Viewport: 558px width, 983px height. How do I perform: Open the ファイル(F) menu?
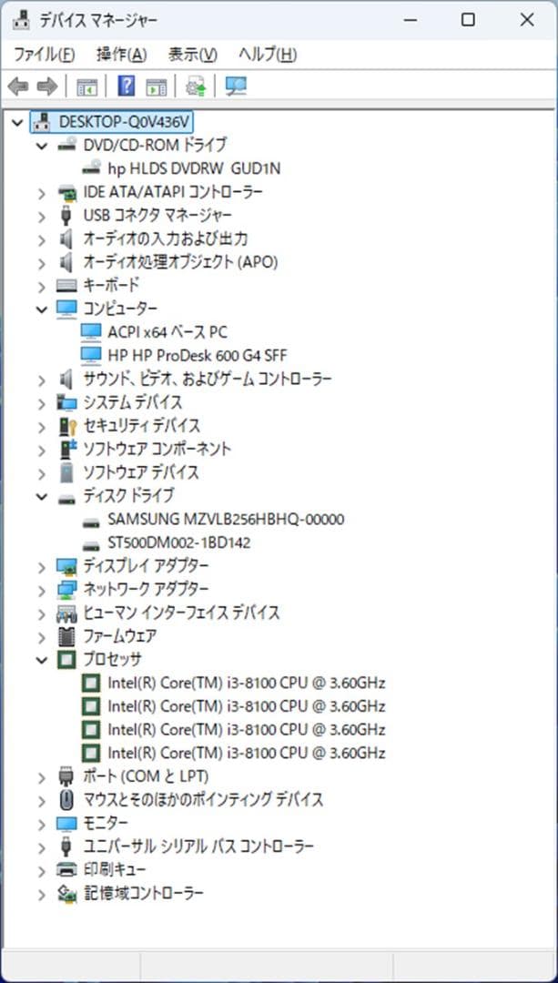click(x=44, y=55)
